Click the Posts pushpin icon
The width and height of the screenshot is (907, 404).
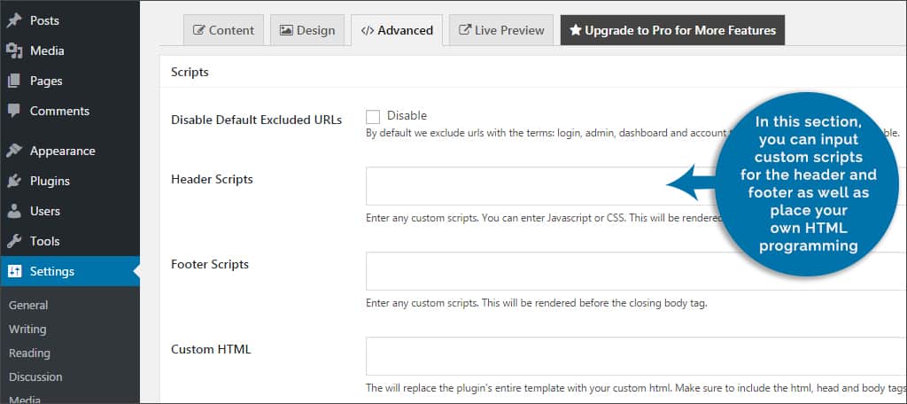(x=14, y=21)
